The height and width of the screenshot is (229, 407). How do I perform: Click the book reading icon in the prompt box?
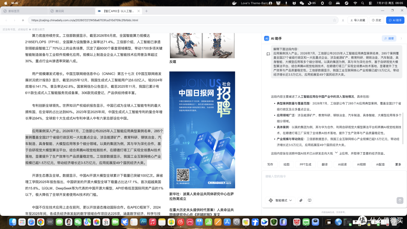[309, 200]
